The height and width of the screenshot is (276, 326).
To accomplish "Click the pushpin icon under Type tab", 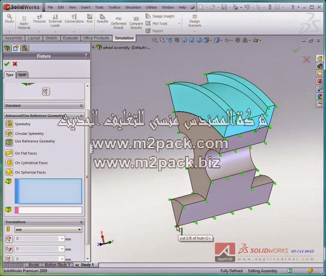I will pyautogui.click(x=46, y=92).
